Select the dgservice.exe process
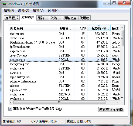The width and height of the screenshot is (133, 126). [x=64, y=90]
